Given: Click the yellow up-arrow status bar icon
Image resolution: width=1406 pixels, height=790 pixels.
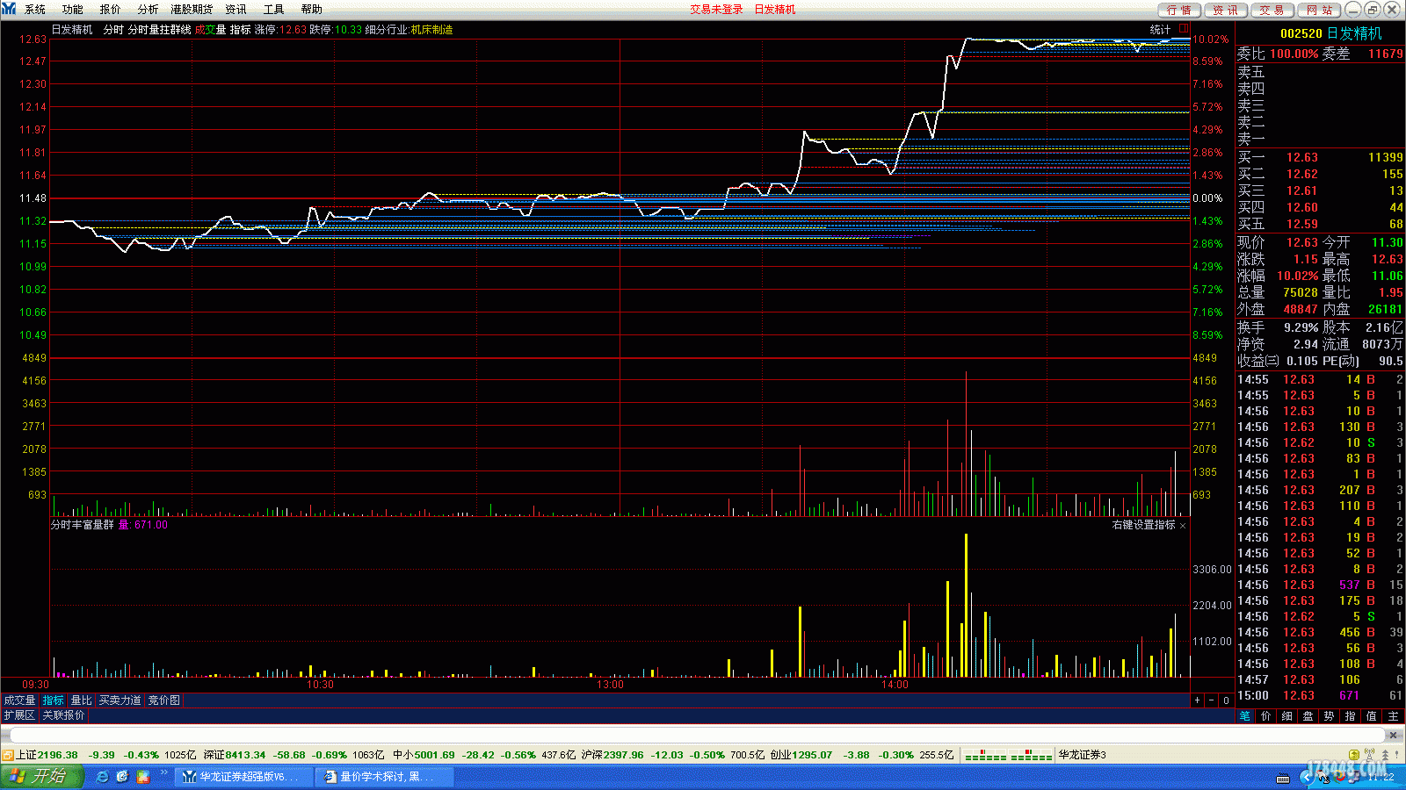Looking at the screenshot, I should pos(1354,755).
